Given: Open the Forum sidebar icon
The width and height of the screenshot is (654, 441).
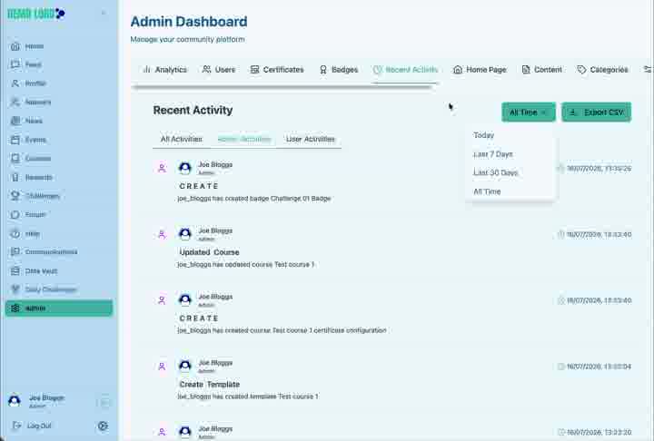Looking at the screenshot, I should 15,215.
